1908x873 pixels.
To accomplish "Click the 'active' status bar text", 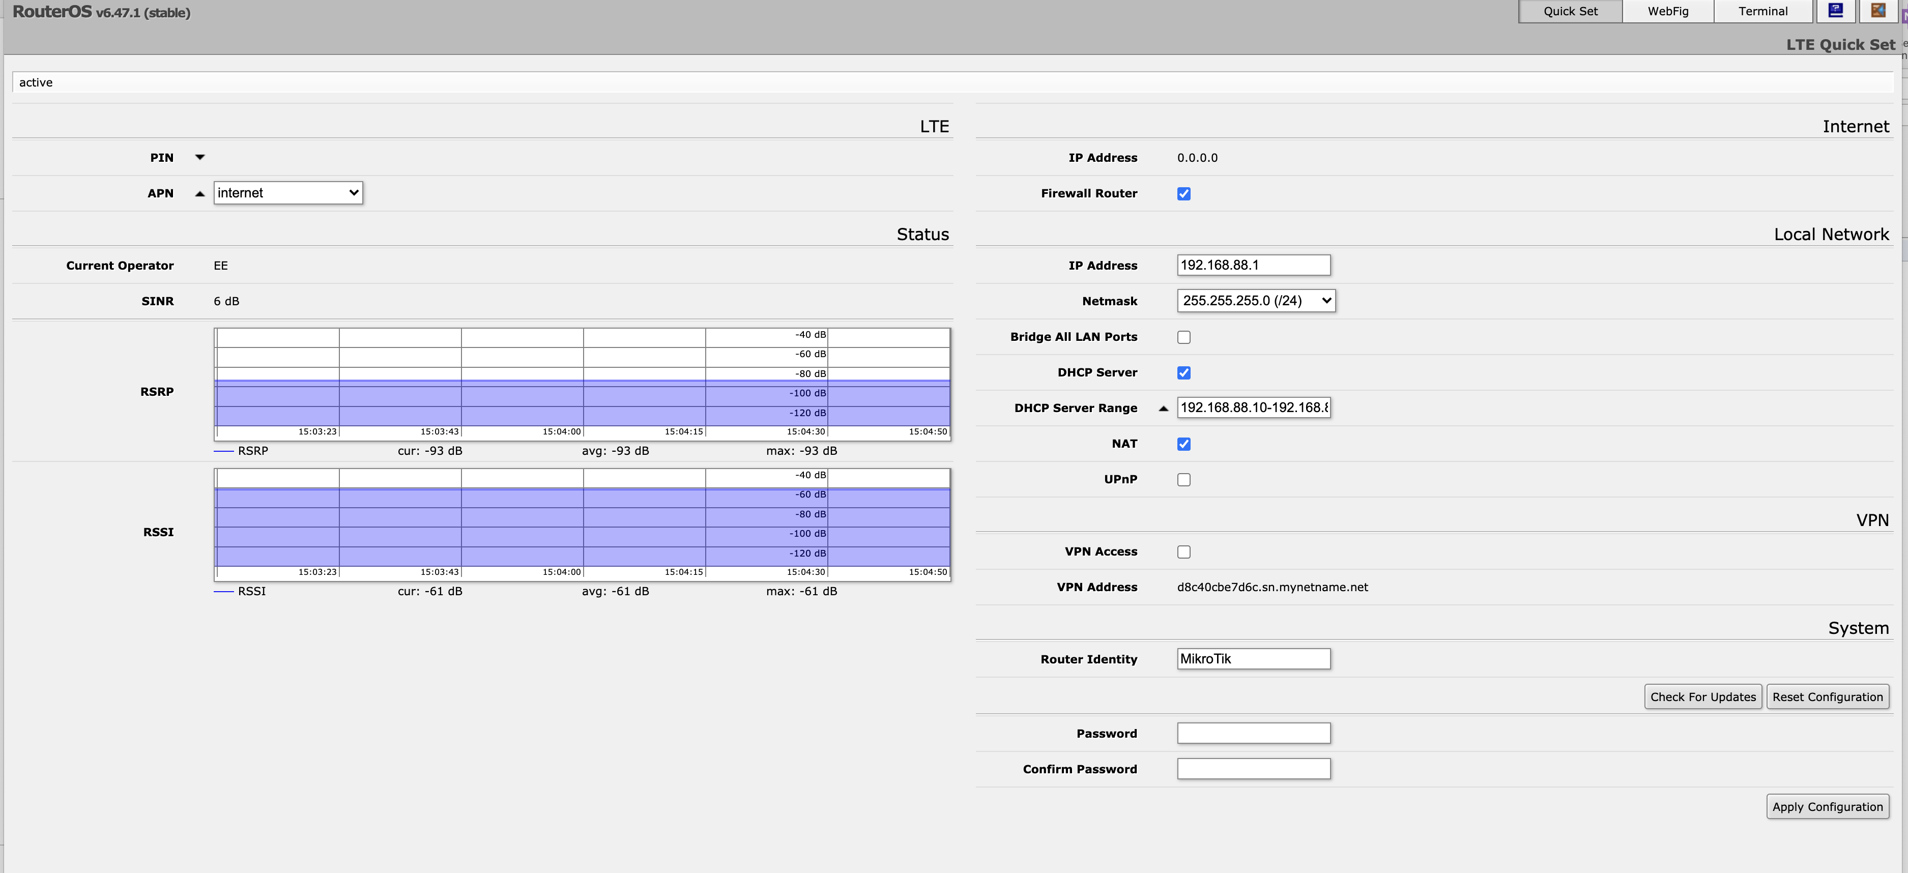I will pyautogui.click(x=36, y=82).
